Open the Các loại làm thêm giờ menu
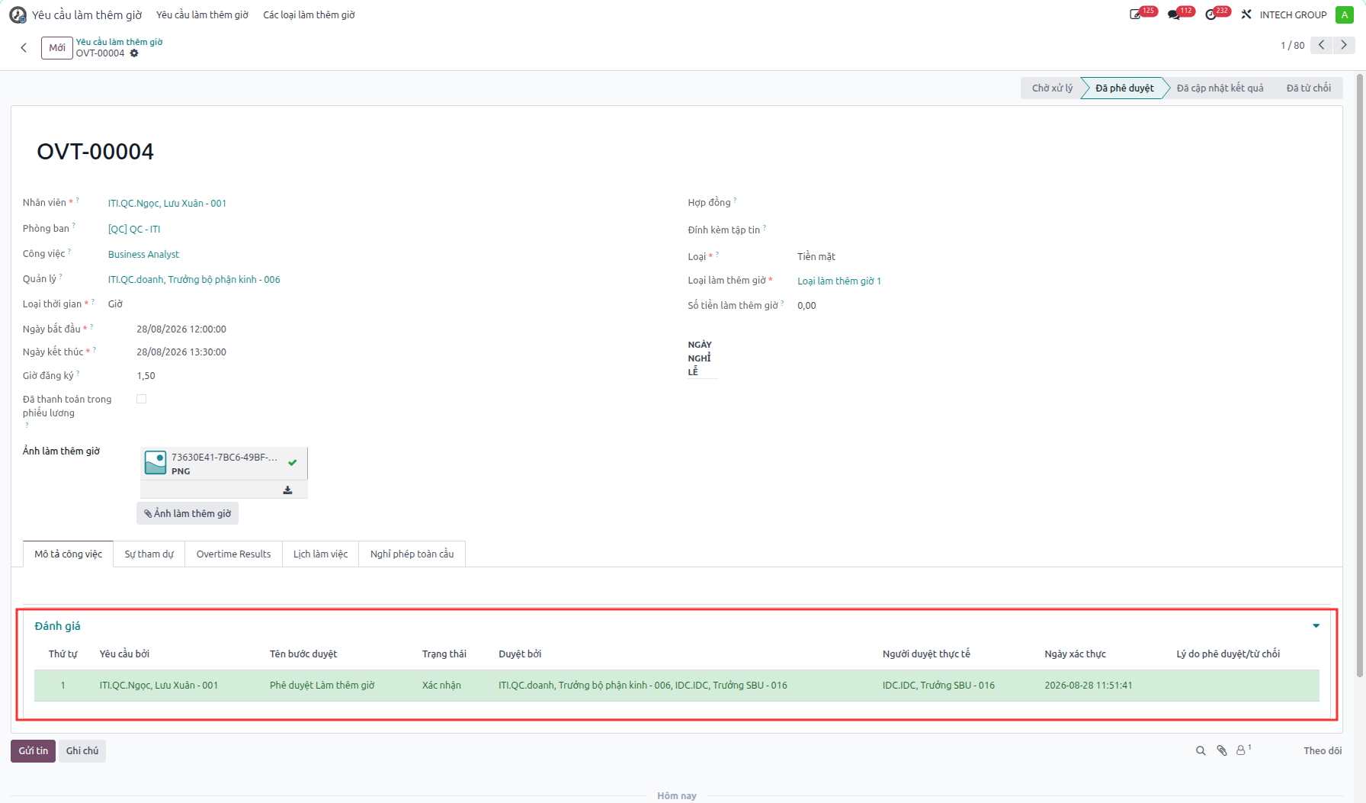The height and width of the screenshot is (803, 1366). 309,14
